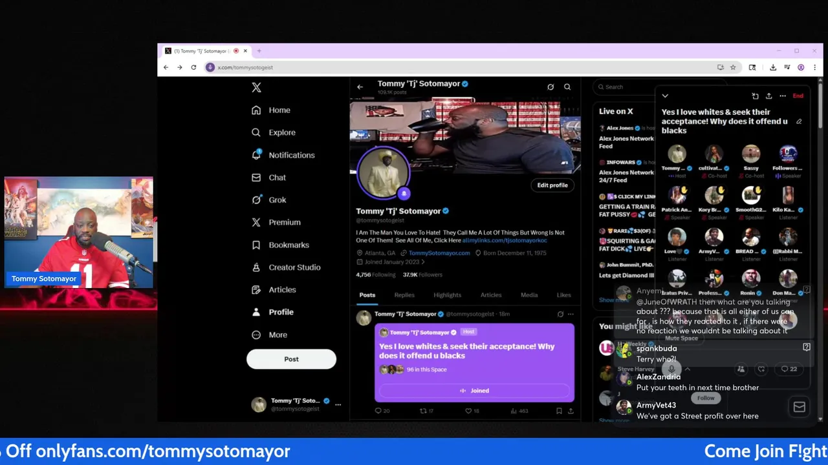
Task: Like the post with 18 likes
Action: pos(472,411)
